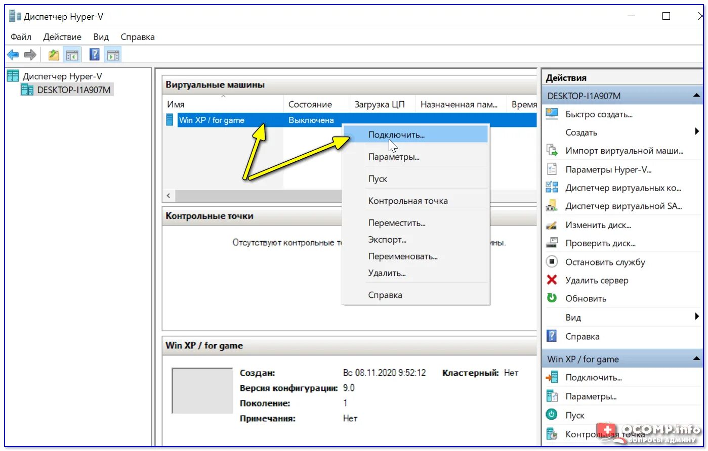The height and width of the screenshot is (451, 708).
Task: Click the 'Справка' question icon in Actions
Action: 552,336
